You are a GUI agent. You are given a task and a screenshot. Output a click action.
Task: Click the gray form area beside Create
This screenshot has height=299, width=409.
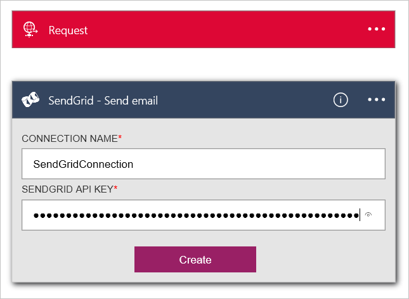(323, 259)
